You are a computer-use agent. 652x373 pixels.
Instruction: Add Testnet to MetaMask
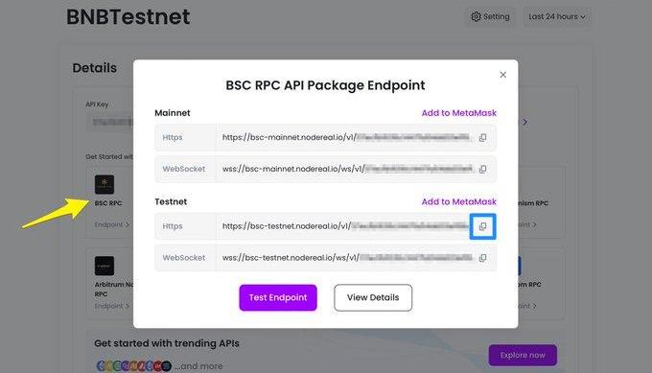click(458, 201)
